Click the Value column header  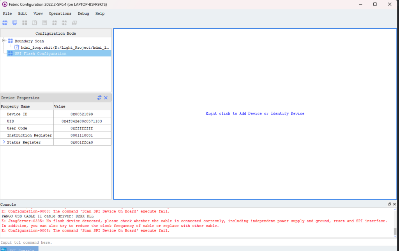60,106
